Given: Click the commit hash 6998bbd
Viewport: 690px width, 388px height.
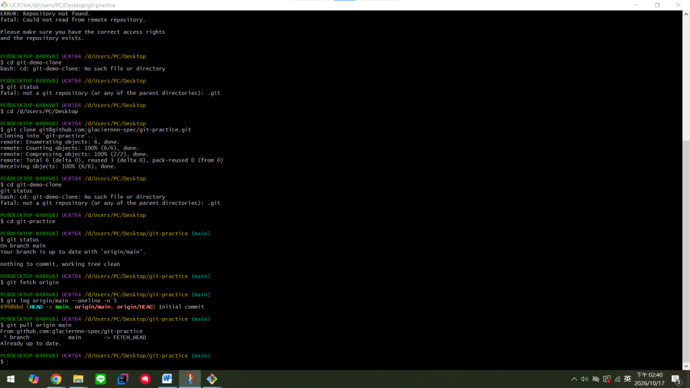Looking at the screenshot, I should click(x=11, y=306).
